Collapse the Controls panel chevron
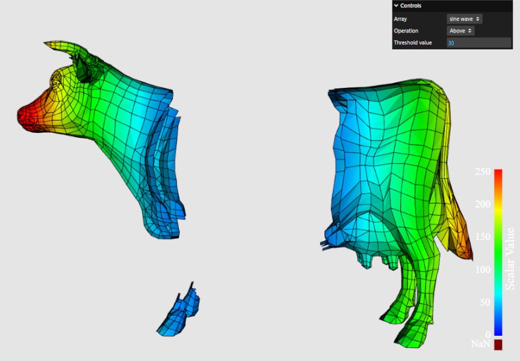 [396, 6]
